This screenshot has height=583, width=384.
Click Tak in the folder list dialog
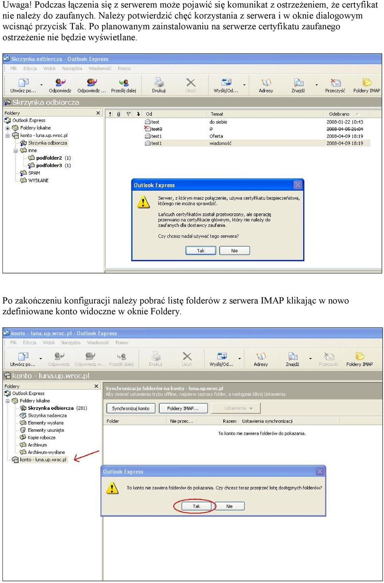click(x=196, y=506)
